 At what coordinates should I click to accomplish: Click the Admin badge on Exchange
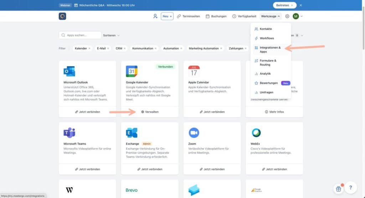point(146,144)
